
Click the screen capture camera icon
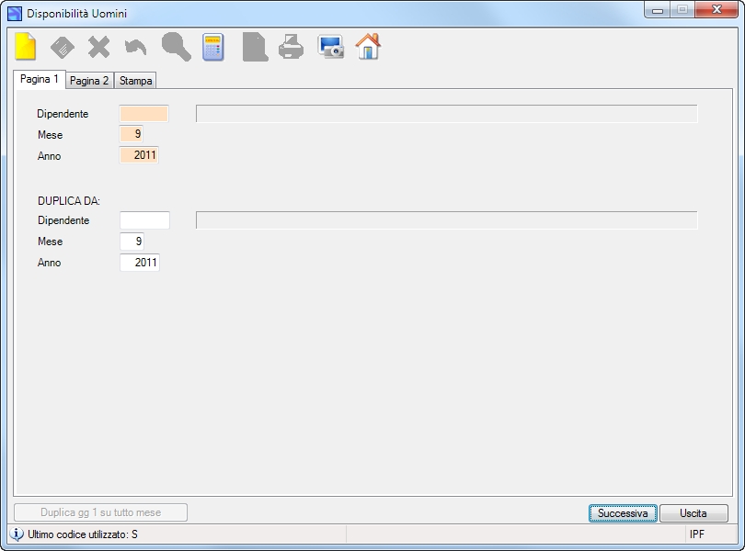[331, 47]
